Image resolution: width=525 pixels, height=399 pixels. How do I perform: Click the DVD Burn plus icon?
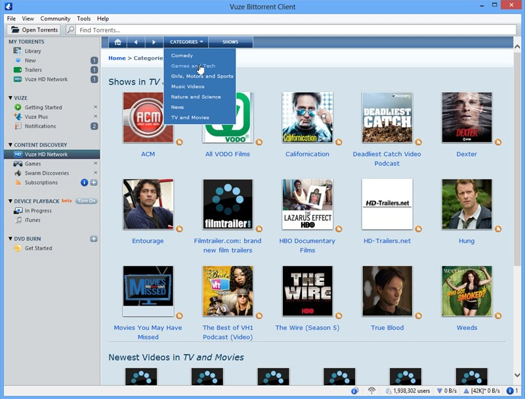(94, 239)
